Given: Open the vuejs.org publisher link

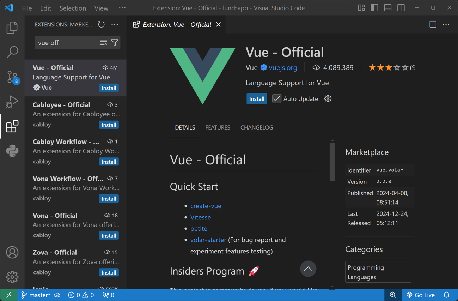Looking at the screenshot, I should [283, 67].
